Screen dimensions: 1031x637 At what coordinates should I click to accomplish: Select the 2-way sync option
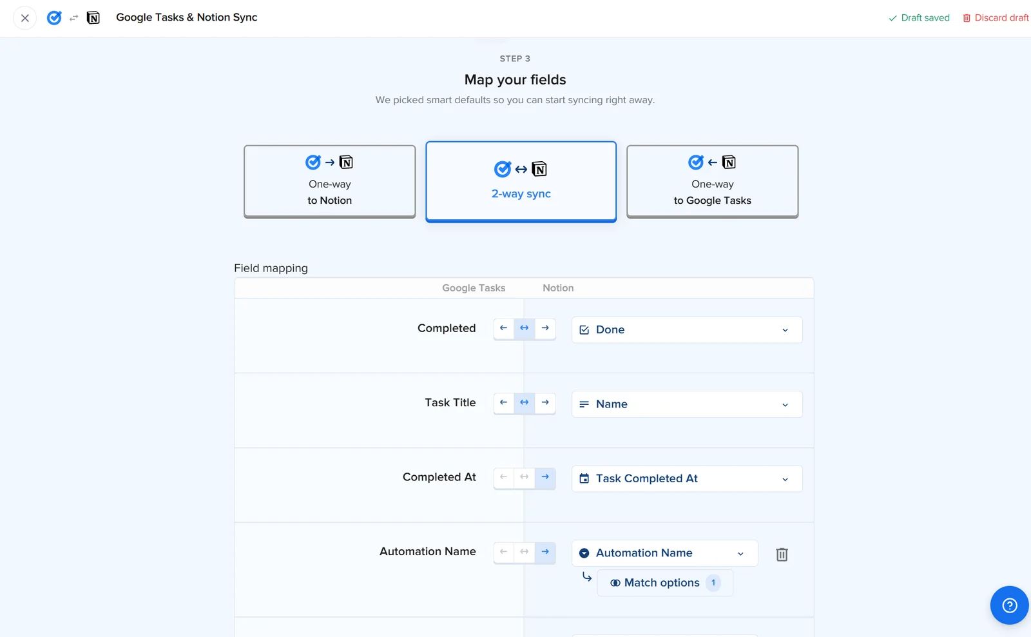pos(521,181)
